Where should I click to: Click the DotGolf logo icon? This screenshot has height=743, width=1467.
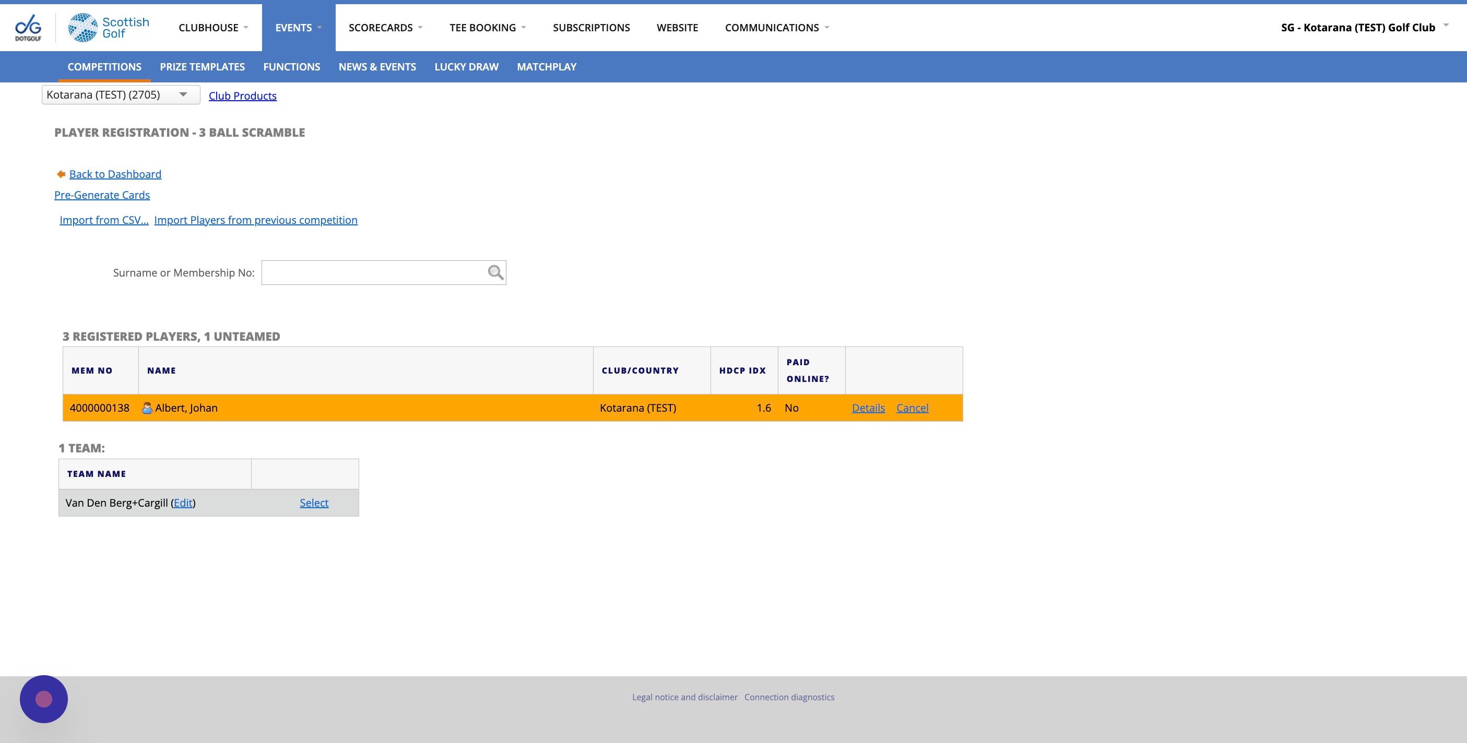[28, 27]
